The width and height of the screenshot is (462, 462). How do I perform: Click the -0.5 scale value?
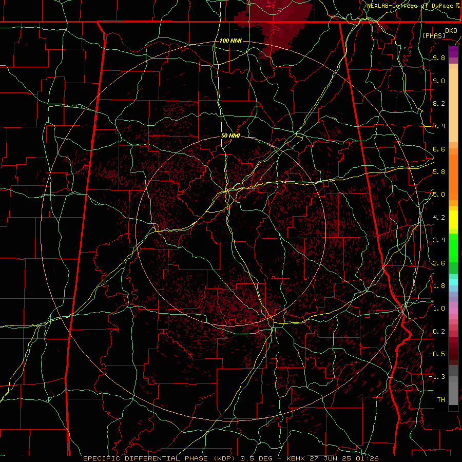pyautogui.click(x=437, y=354)
